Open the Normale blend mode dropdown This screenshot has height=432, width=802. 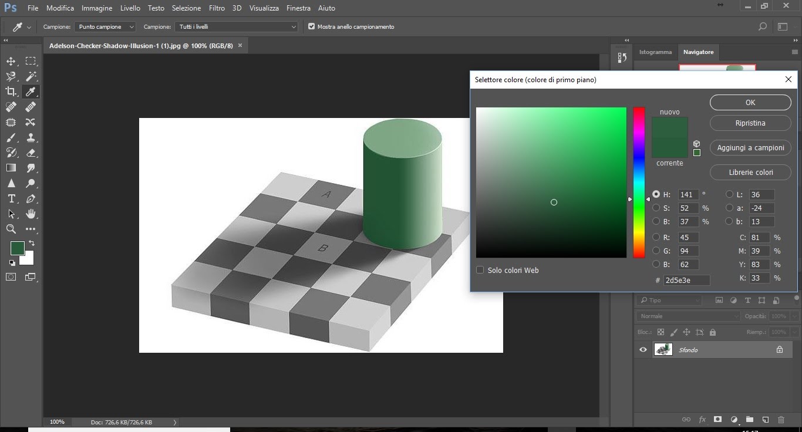[689, 316]
